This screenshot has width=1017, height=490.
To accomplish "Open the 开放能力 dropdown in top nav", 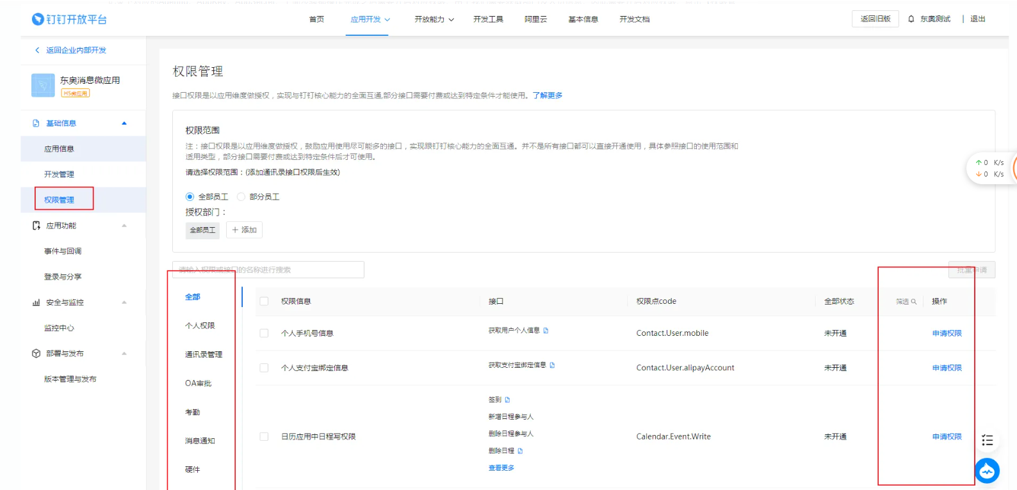I will point(434,19).
